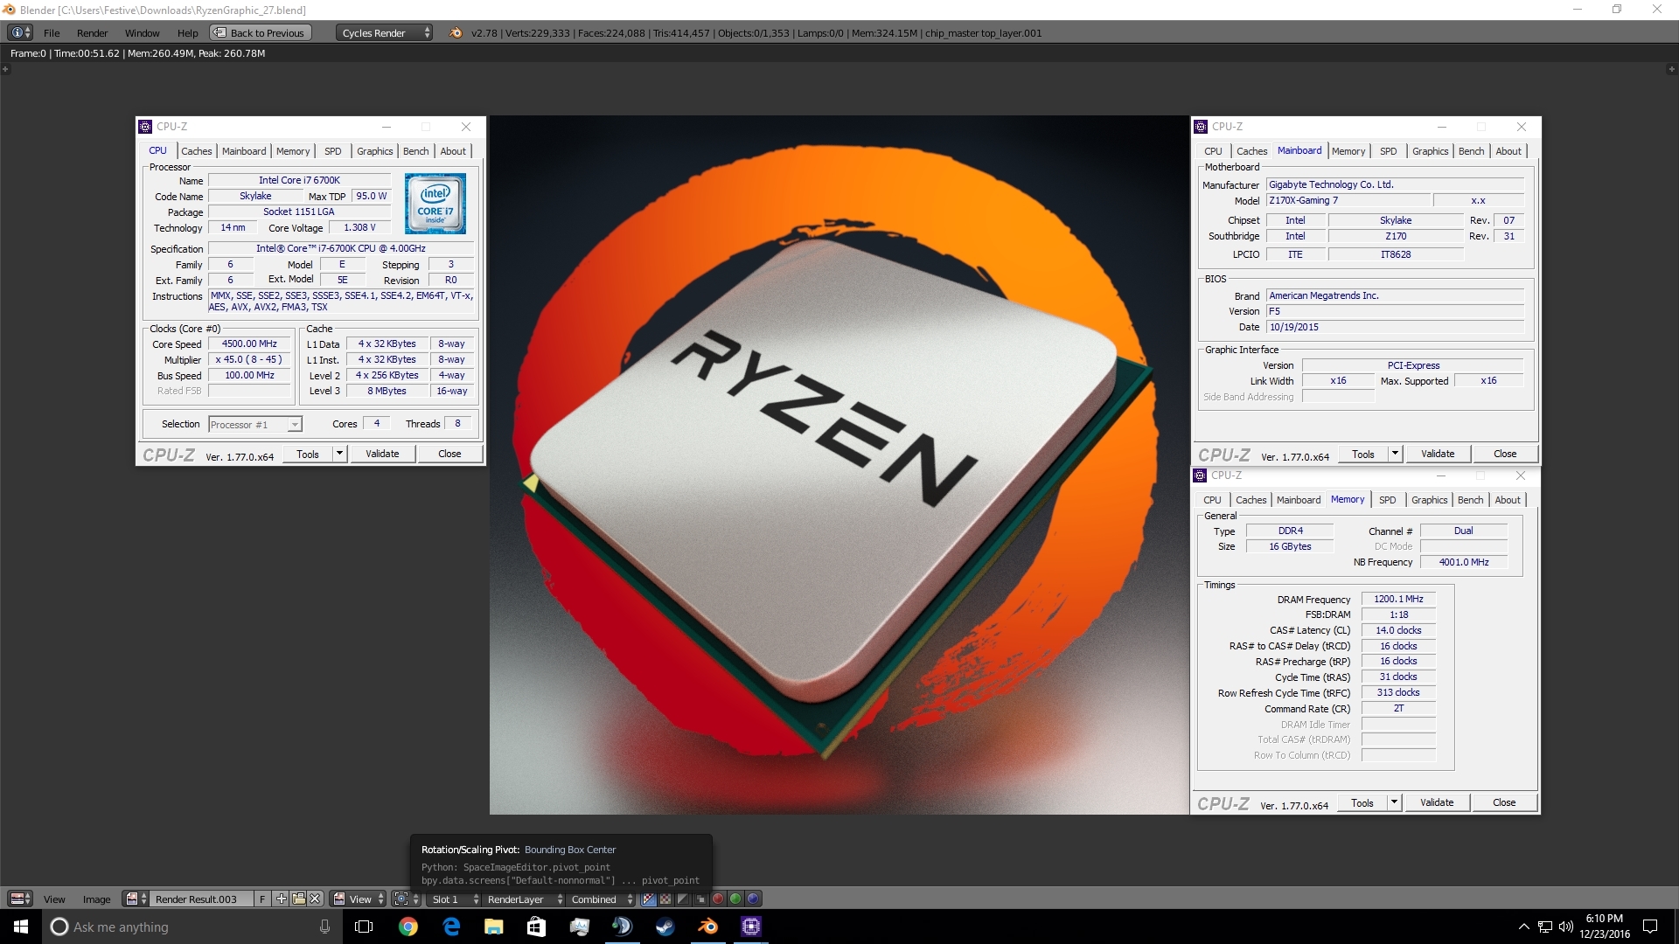Expand the Processor #1 selection dropdown
1679x944 pixels.
pos(295,425)
